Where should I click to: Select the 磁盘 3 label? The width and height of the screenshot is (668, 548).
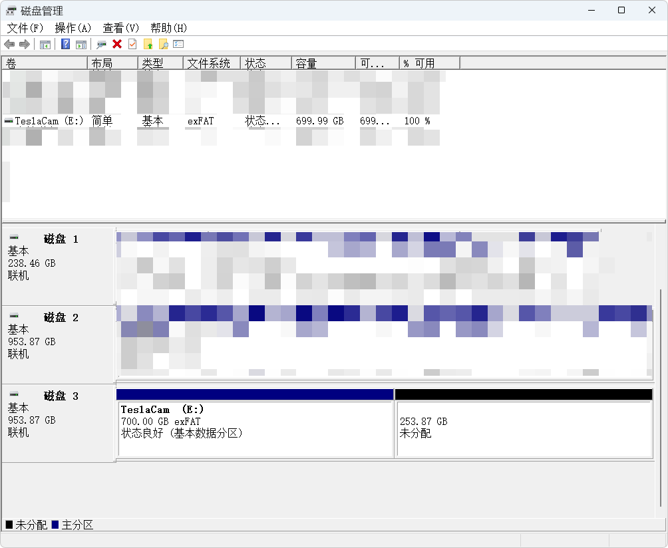tap(61, 396)
